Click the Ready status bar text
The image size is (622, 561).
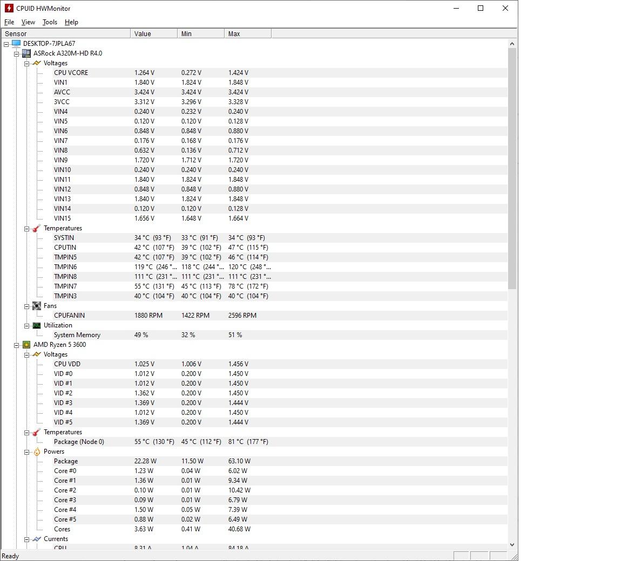(x=10, y=556)
